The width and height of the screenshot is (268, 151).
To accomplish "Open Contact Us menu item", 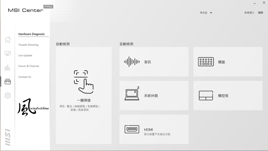I will coord(25,77).
